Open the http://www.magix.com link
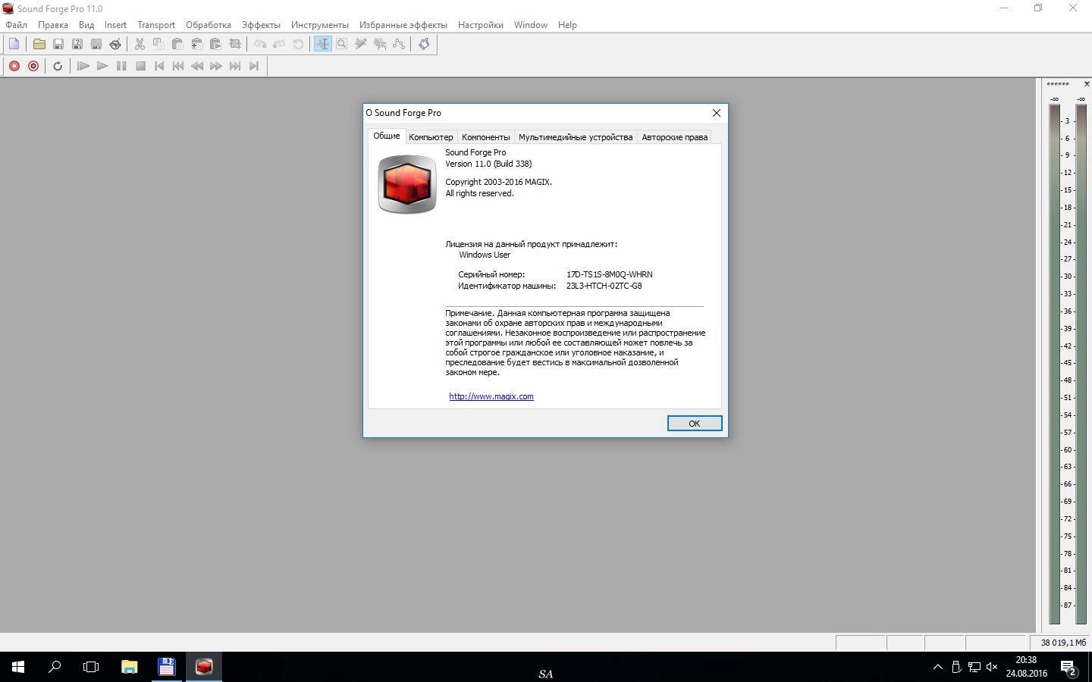The image size is (1092, 682). (x=491, y=396)
